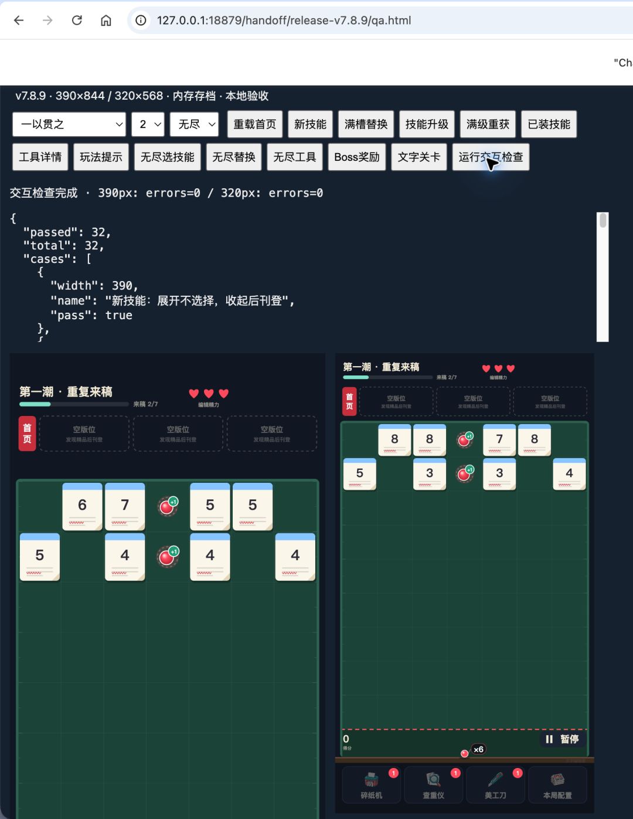The image size is (633, 819).
Task: Reload the page in browser
Action: point(77,21)
